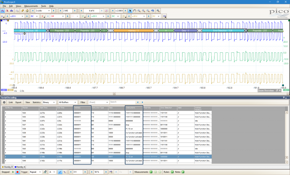Switch to the Hornby D tab

8,167
